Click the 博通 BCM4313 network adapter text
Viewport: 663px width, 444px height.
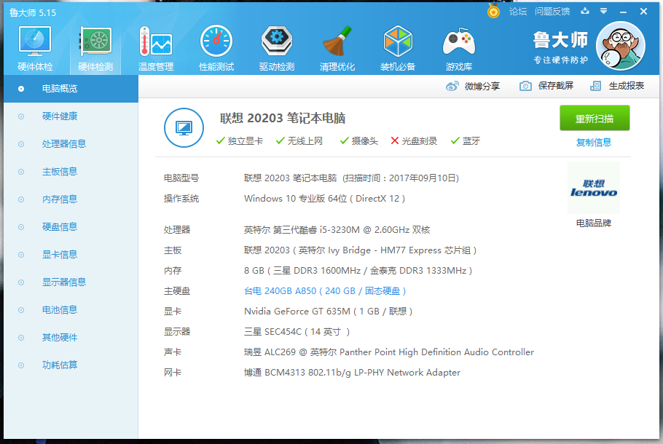point(352,373)
